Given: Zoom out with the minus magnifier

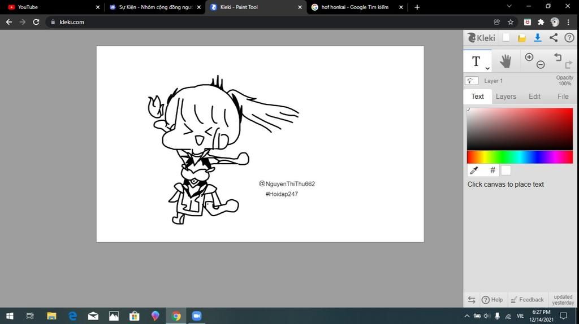Looking at the screenshot, I should [x=541, y=65].
